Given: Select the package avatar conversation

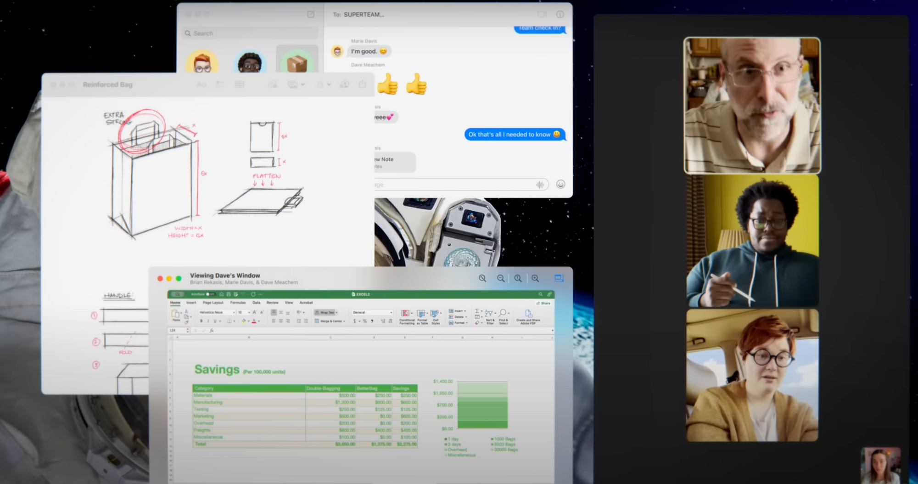Looking at the screenshot, I should click(x=297, y=62).
